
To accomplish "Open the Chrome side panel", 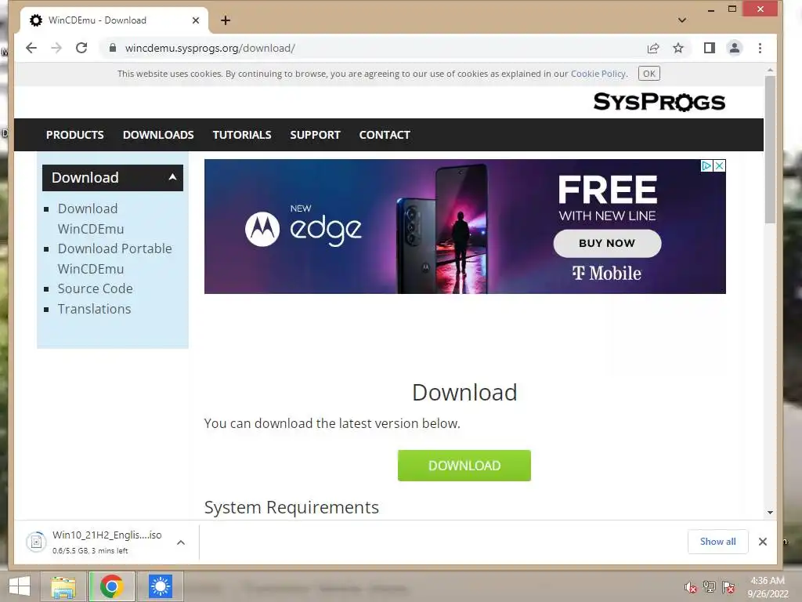I will (709, 48).
